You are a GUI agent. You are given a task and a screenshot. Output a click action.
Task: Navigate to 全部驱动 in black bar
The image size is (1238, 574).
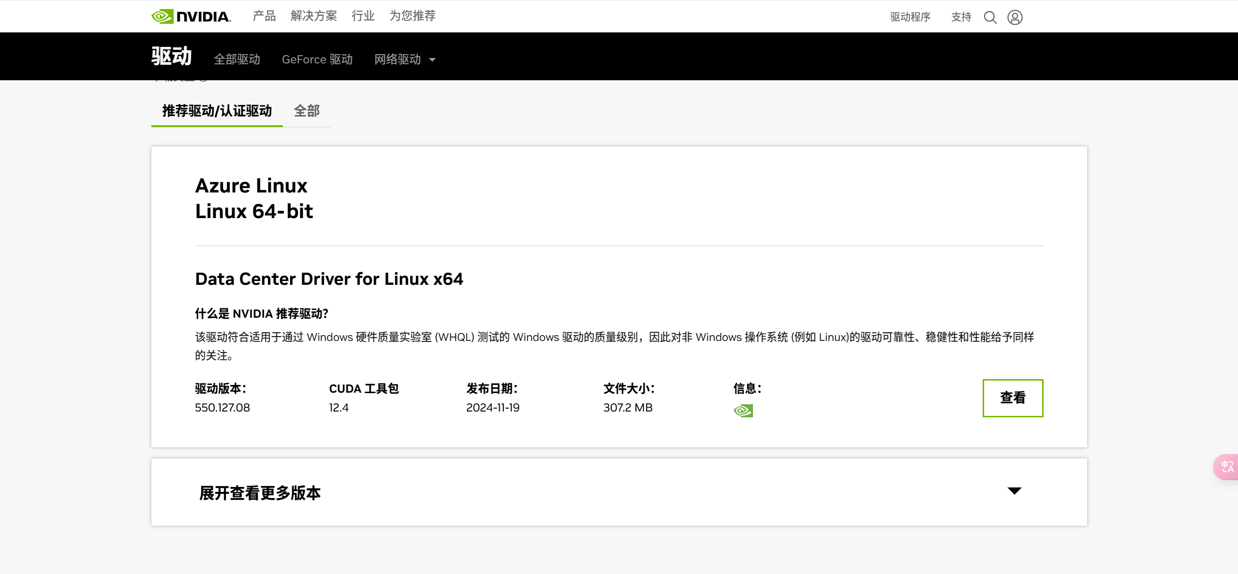coord(237,59)
